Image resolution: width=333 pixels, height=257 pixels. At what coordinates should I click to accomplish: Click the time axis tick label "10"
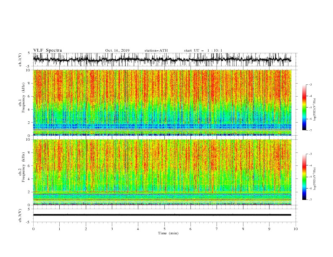[296, 229]
